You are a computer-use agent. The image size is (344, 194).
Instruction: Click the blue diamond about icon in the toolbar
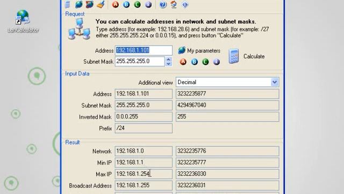185,4
